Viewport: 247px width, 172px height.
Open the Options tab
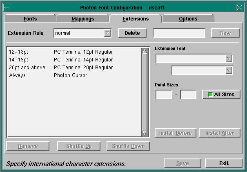(188, 19)
